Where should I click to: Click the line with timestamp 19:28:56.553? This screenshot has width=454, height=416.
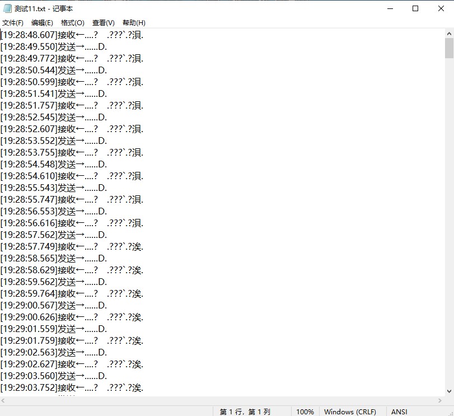[x=54, y=211]
